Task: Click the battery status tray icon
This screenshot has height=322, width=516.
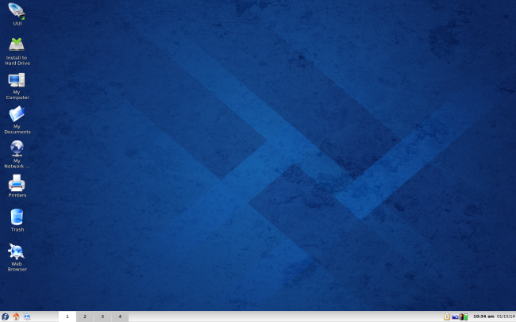Action: [461, 316]
